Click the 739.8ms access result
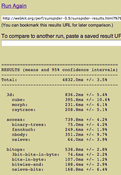The height and width of the screenshot is (175, 121). (x=74, y=120)
